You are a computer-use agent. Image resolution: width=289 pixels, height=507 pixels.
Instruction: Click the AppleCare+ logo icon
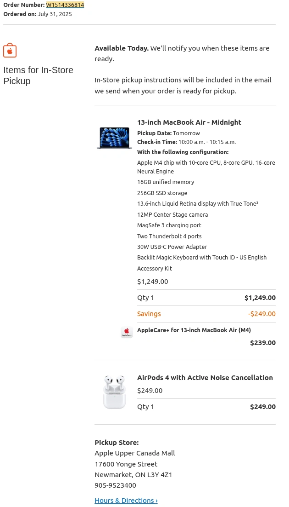(127, 332)
